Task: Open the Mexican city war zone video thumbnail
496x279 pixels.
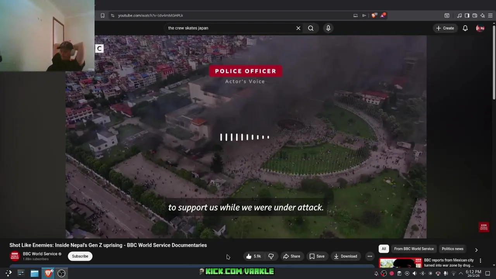Action: click(400, 263)
